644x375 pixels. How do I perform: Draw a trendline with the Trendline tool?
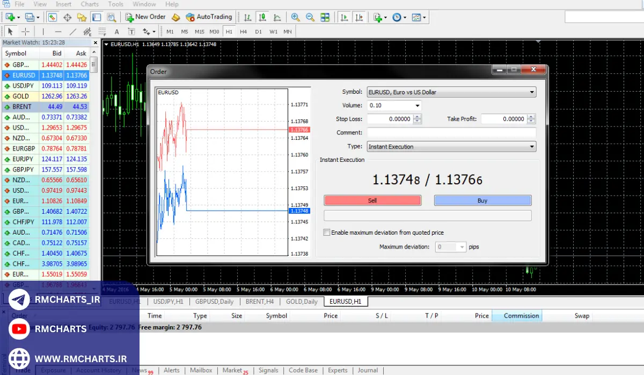pyautogui.click(x=73, y=32)
